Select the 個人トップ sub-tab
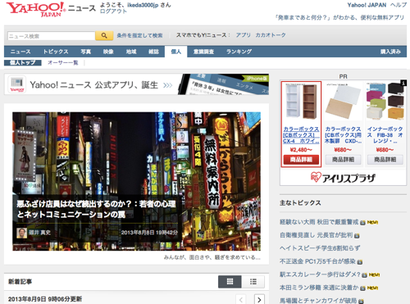 point(23,63)
